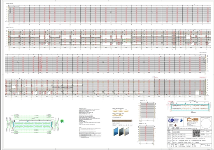Click the brown diamond emblem below logos
214x150 pixels.
tap(175, 125)
